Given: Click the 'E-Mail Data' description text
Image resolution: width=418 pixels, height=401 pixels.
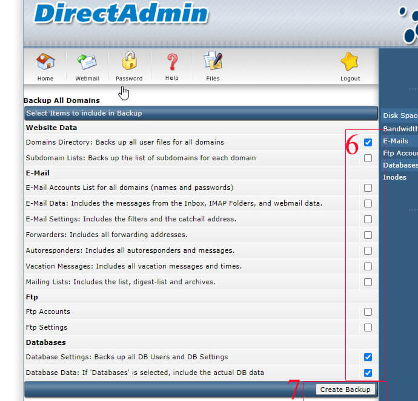Looking at the screenshot, I should coord(174,203).
